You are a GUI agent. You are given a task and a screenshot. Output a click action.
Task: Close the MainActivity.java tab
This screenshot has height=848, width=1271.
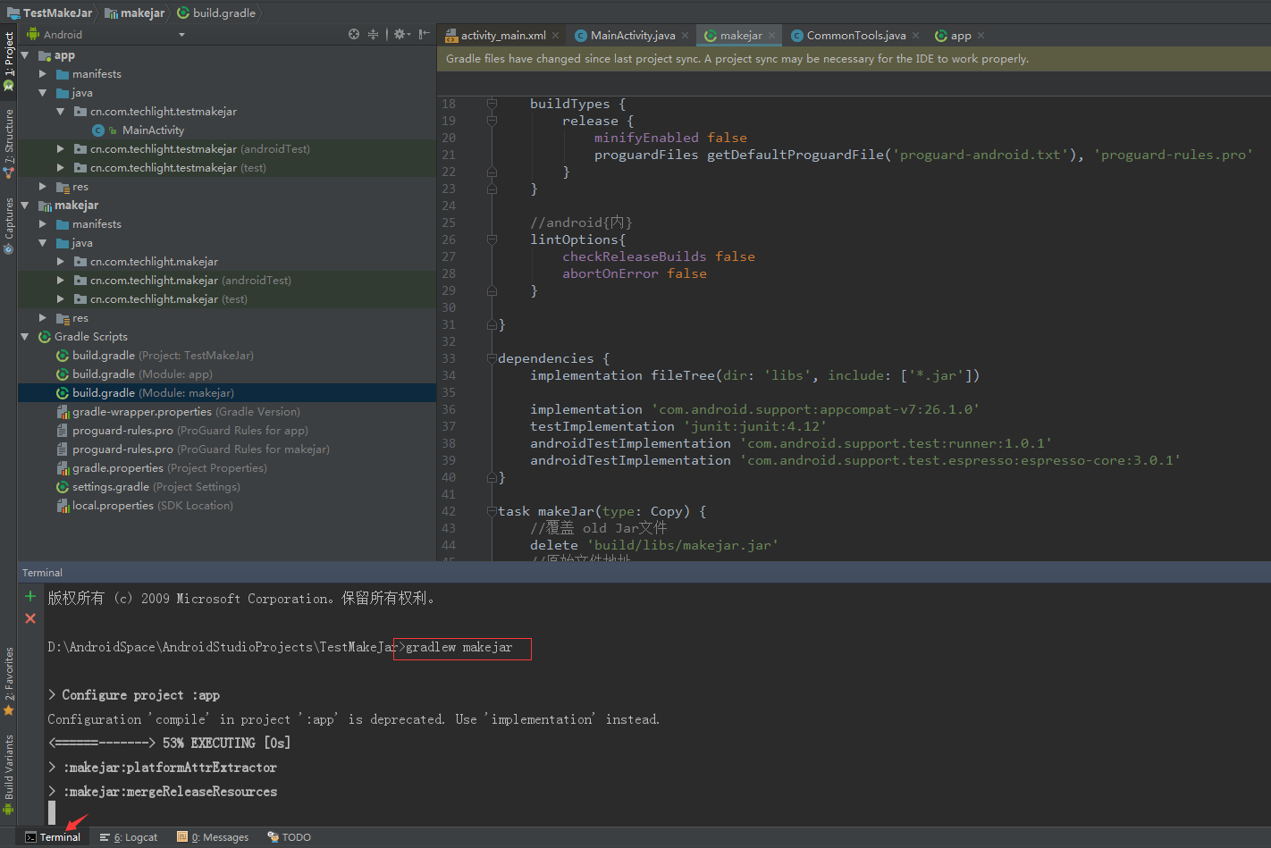(x=686, y=36)
